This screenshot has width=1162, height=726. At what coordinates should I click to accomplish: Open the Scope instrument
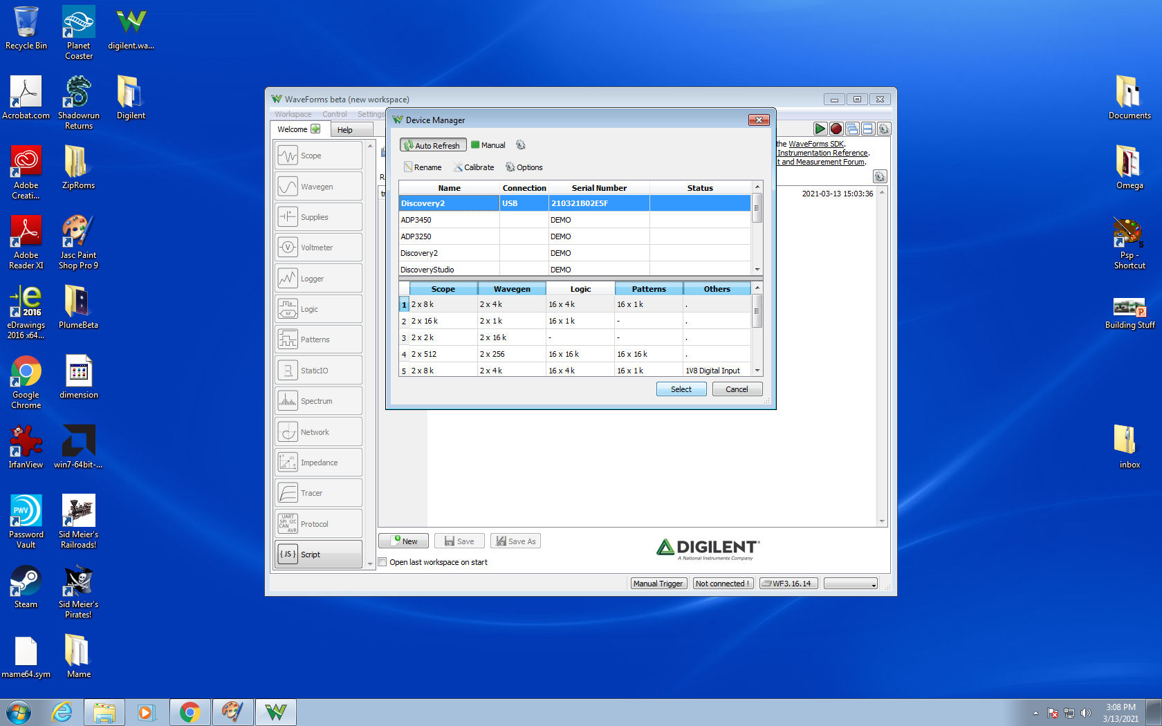coord(318,156)
